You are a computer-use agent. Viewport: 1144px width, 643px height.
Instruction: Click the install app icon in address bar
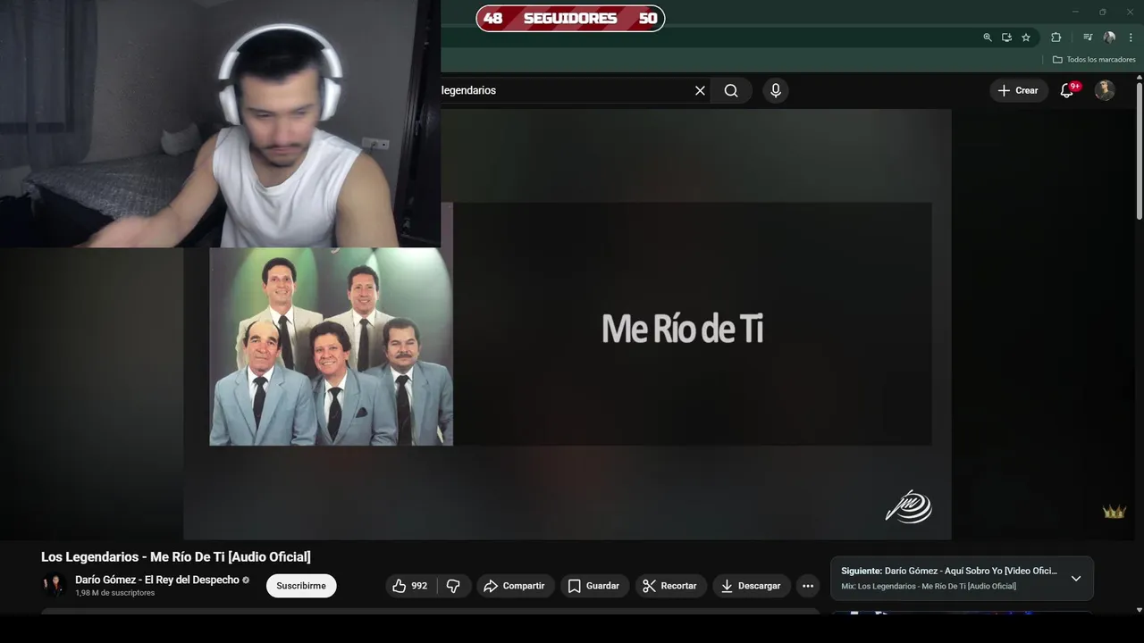(1006, 38)
